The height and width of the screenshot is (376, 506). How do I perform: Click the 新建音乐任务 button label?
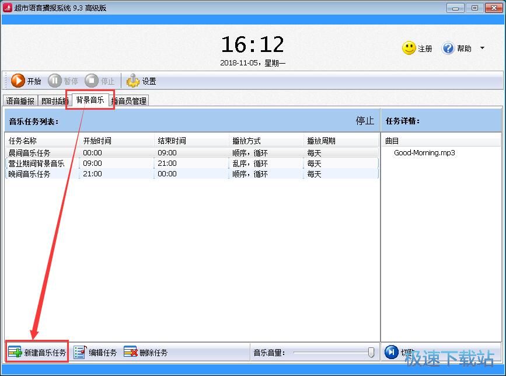45,353
